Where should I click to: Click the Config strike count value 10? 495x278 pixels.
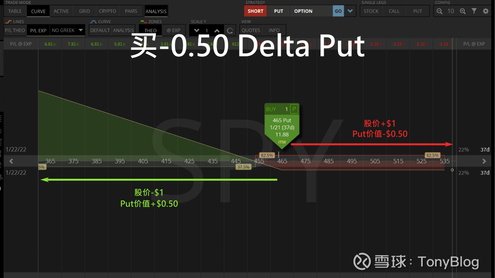(x=451, y=11)
